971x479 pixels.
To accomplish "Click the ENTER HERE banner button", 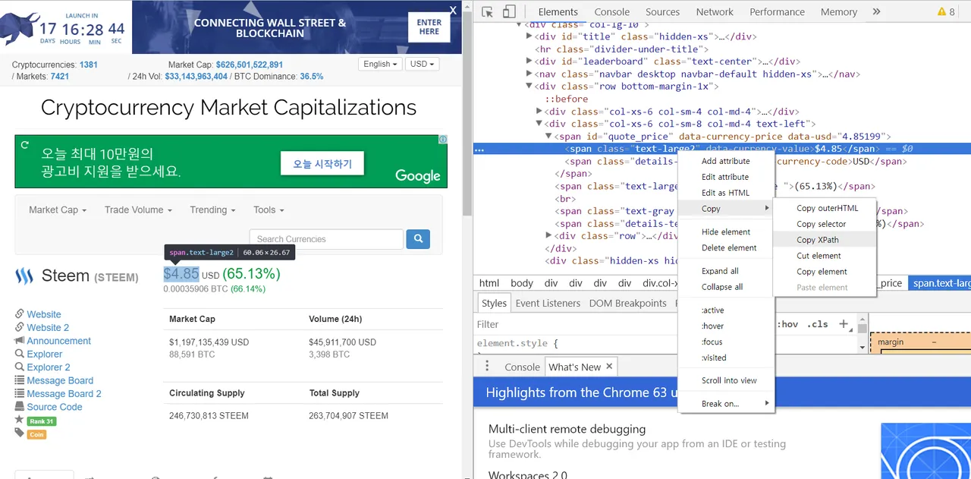I will point(429,27).
